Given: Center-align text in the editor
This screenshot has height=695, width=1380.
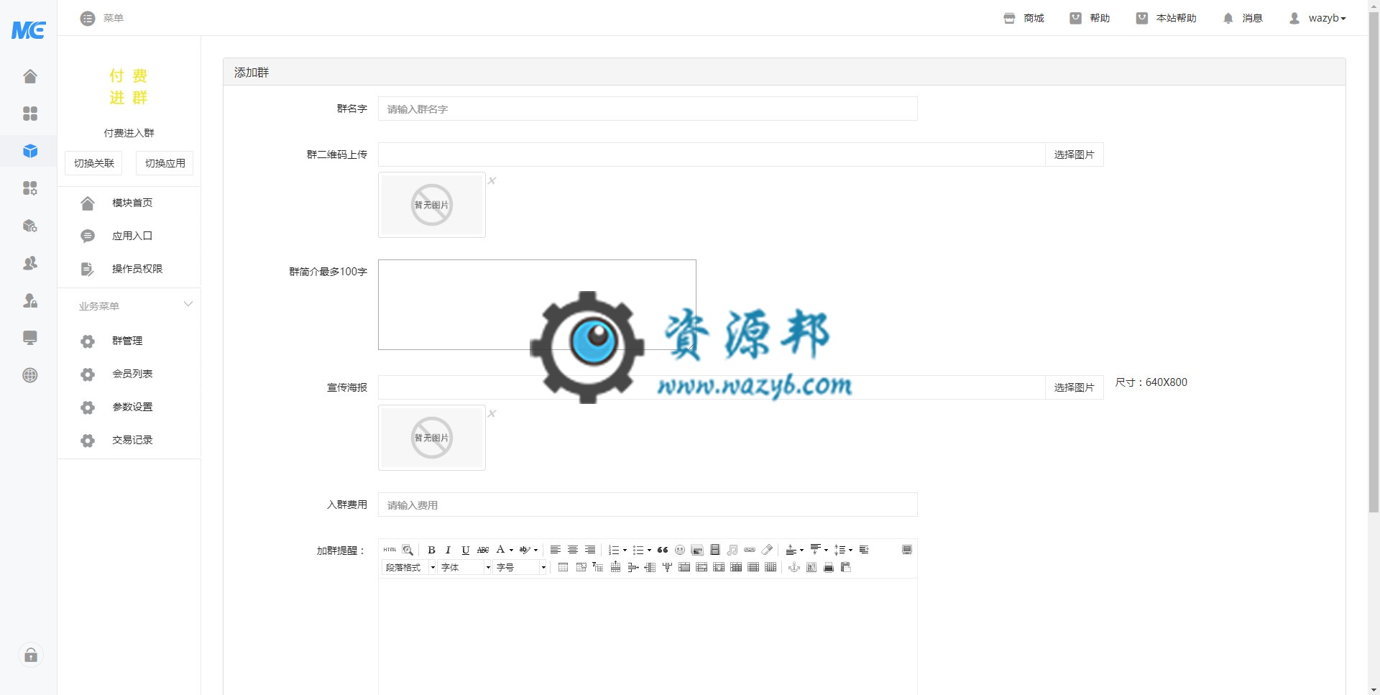Looking at the screenshot, I should pos(572,550).
